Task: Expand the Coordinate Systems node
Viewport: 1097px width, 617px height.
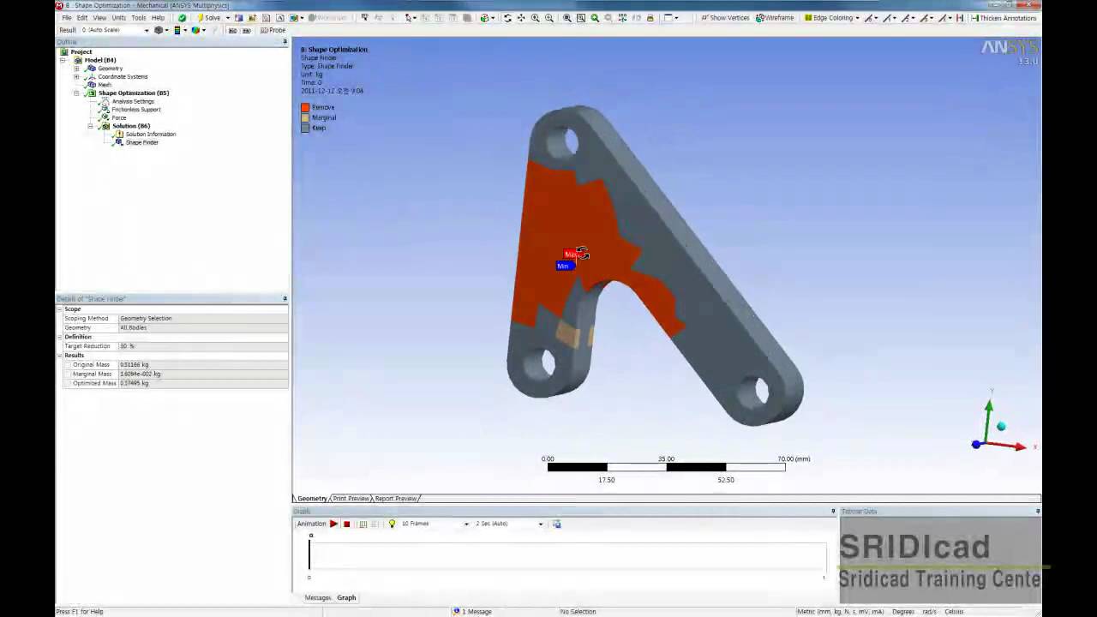Action: 76,76
